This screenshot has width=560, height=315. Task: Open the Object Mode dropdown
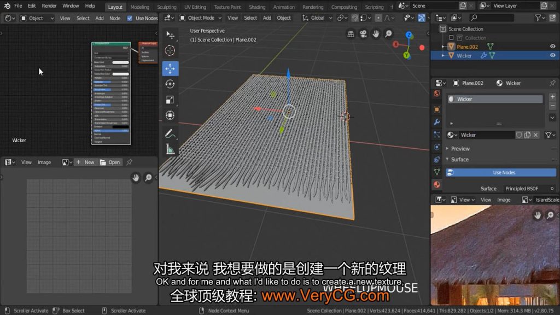[x=200, y=17]
